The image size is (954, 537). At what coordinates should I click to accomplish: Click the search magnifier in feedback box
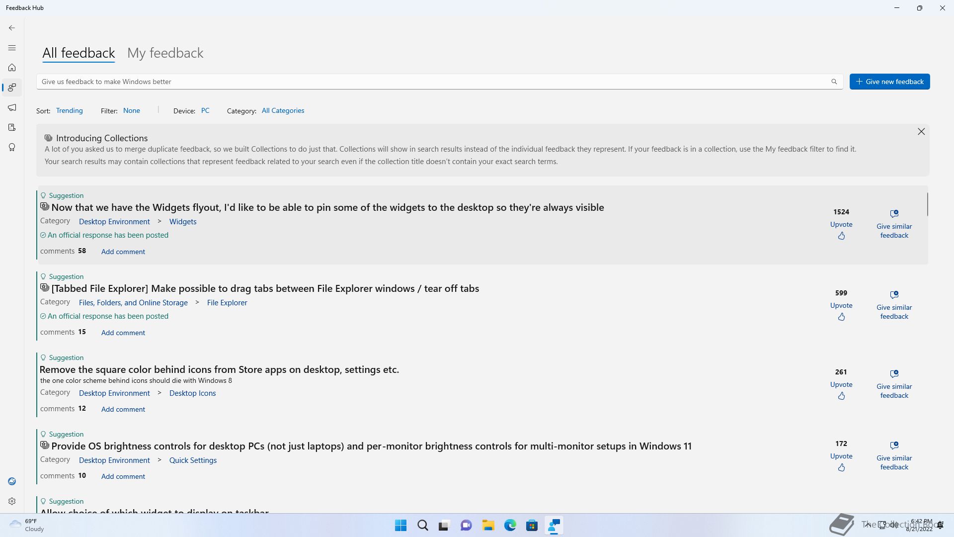[x=834, y=82]
